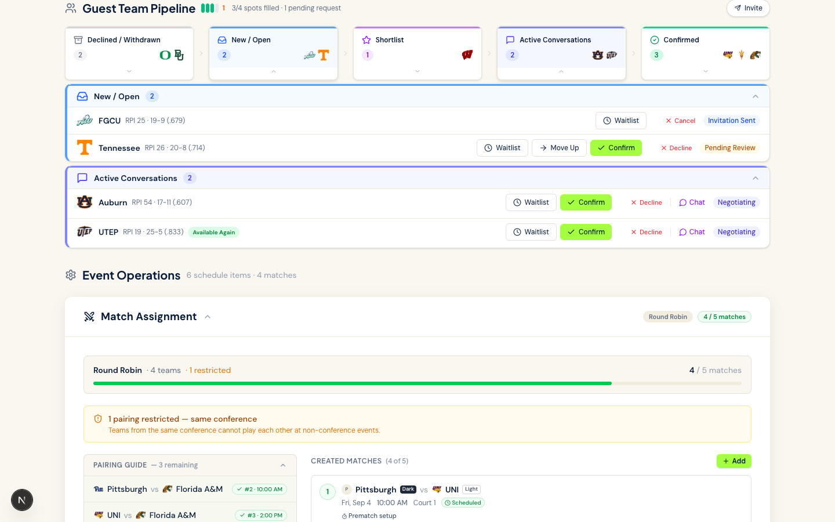Collapse the New / Open section
This screenshot has height=522, width=835.
pos(755,97)
